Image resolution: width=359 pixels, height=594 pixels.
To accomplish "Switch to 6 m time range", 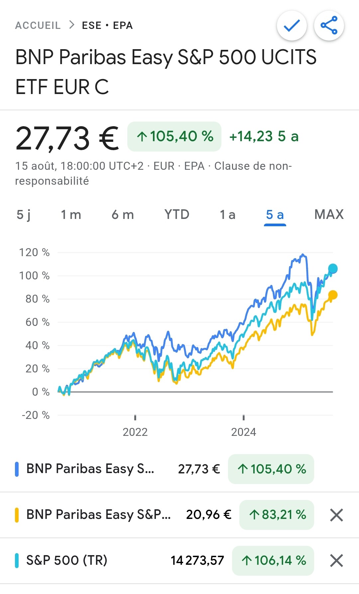I will (123, 215).
